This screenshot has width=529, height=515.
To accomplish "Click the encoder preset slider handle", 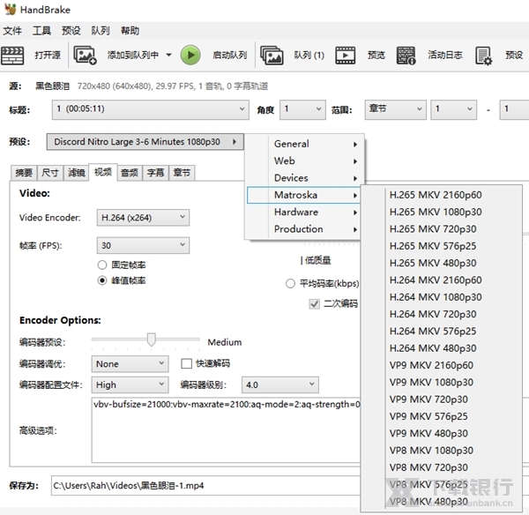I will pyautogui.click(x=152, y=340).
